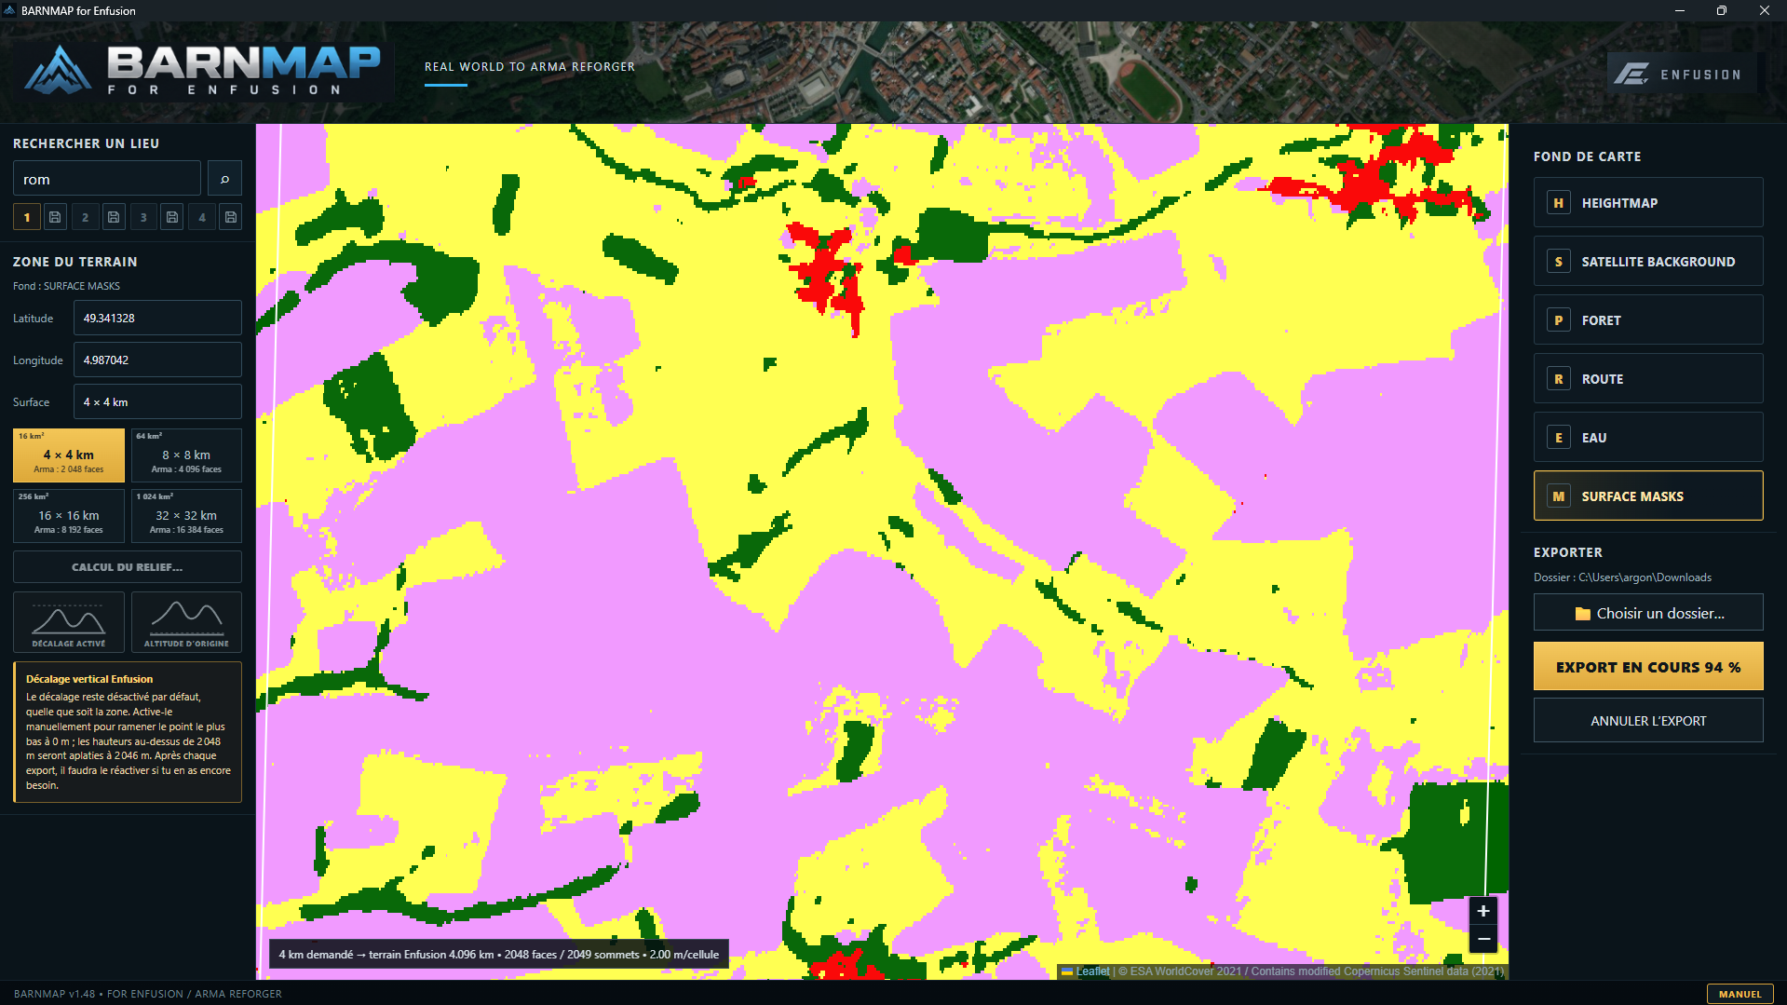Save current location to slot 2

coord(114,217)
